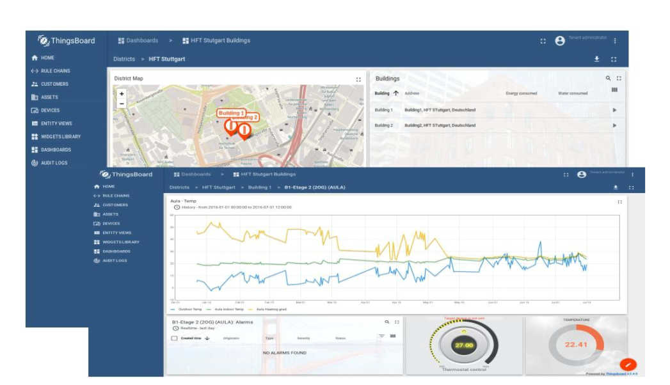
Task: Zoom out on the District Map
Action: (122, 104)
